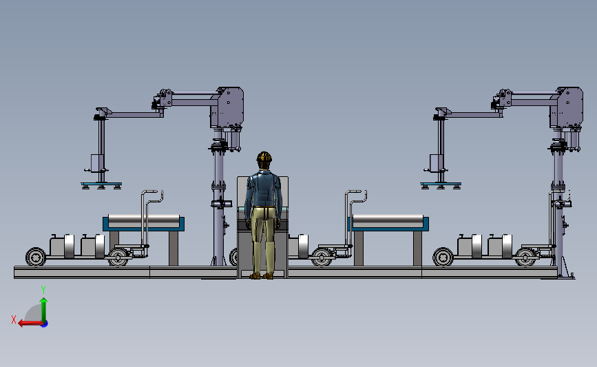The height and width of the screenshot is (367, 597).
Task: Click the right blue roller table
Action: (388, 223)
